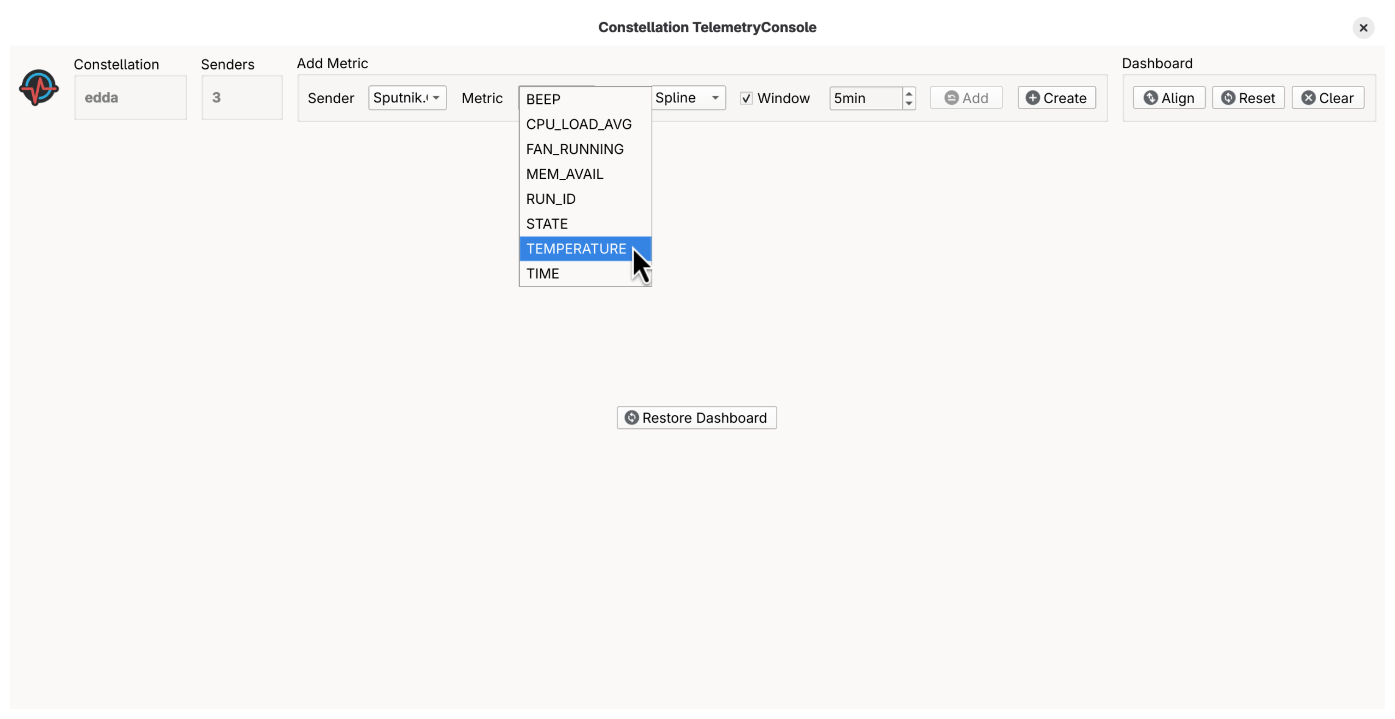This screenshot has width=1395, height=719.
Task: Click the plus icon on the Create button
Action: pos(1033,97)
